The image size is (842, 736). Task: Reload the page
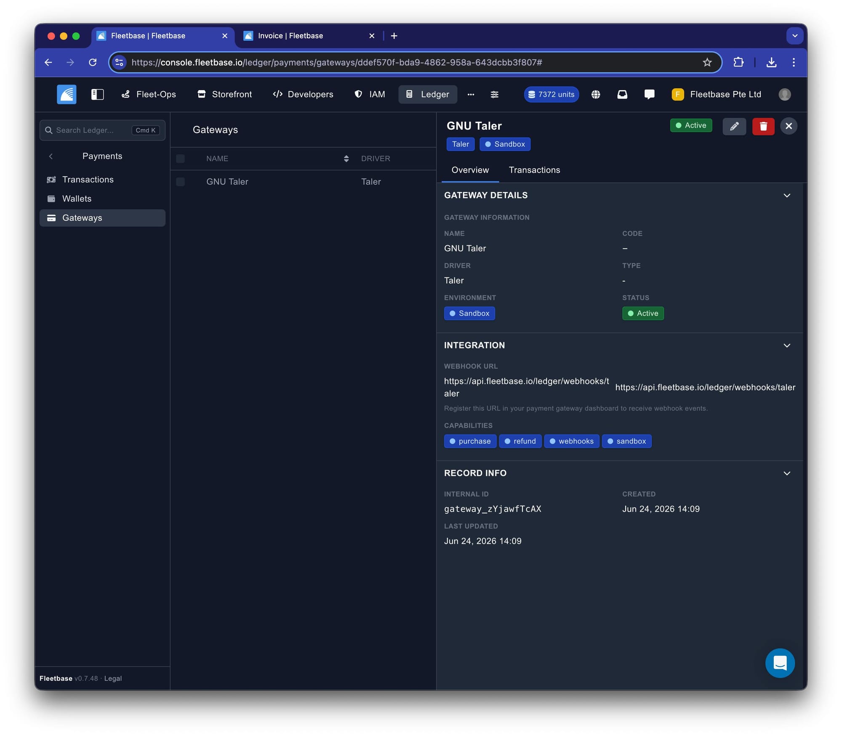[93, 62]
